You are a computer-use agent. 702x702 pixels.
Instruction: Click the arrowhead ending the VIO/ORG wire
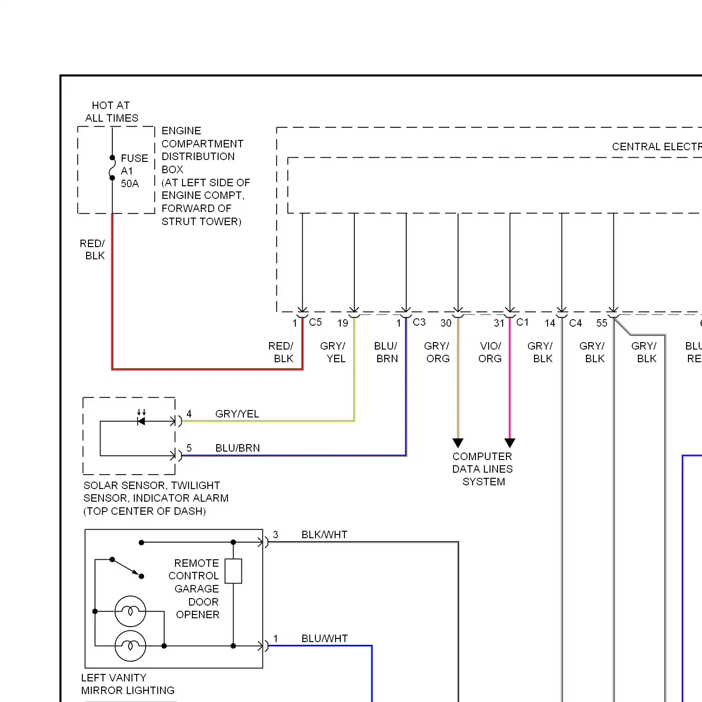pos(510,443)
